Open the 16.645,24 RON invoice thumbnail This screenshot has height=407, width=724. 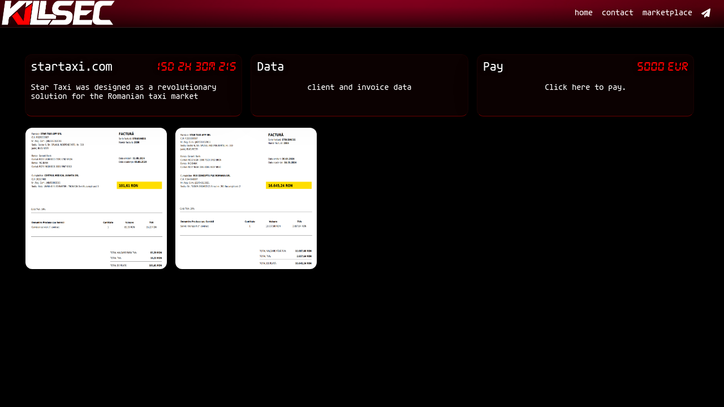click(x=246, y=198)
